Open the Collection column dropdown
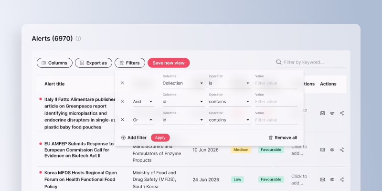This screenshot has width=382, height=191. click(184, 83)
